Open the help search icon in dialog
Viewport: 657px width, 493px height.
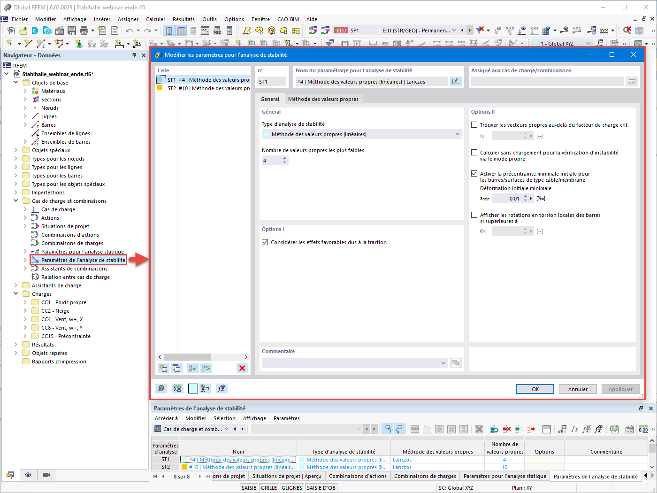click(161, 388)
